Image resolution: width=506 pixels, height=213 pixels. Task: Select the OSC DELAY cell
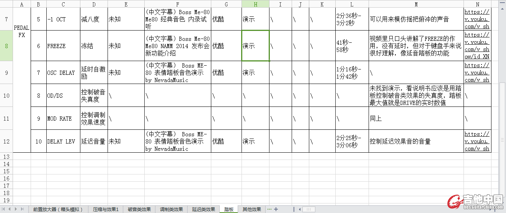[x=61, y=73]
